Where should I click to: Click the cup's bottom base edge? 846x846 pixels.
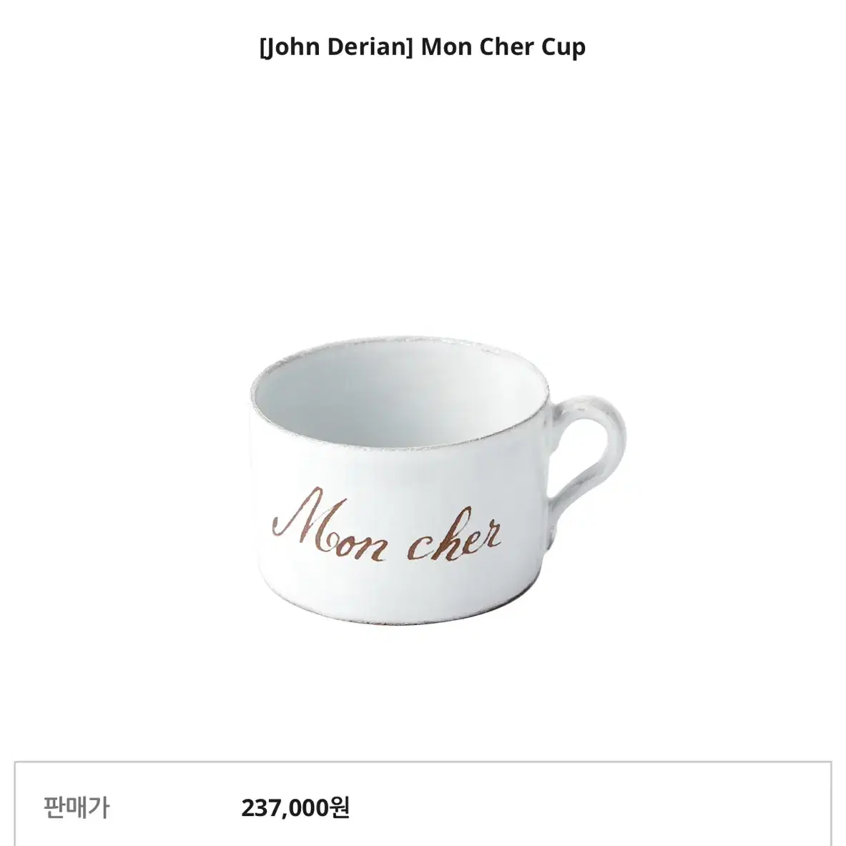[400, 615]
